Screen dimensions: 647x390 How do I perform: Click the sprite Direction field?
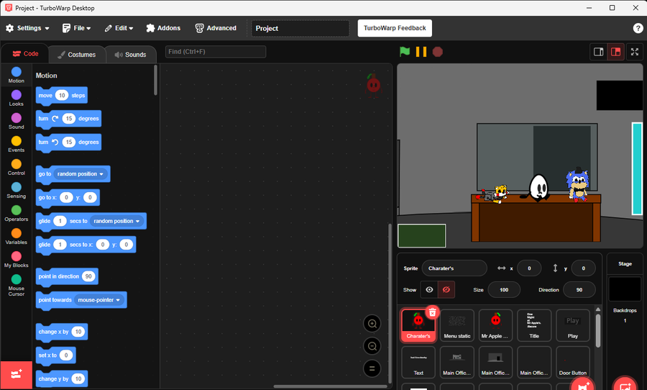click(579, 289)
